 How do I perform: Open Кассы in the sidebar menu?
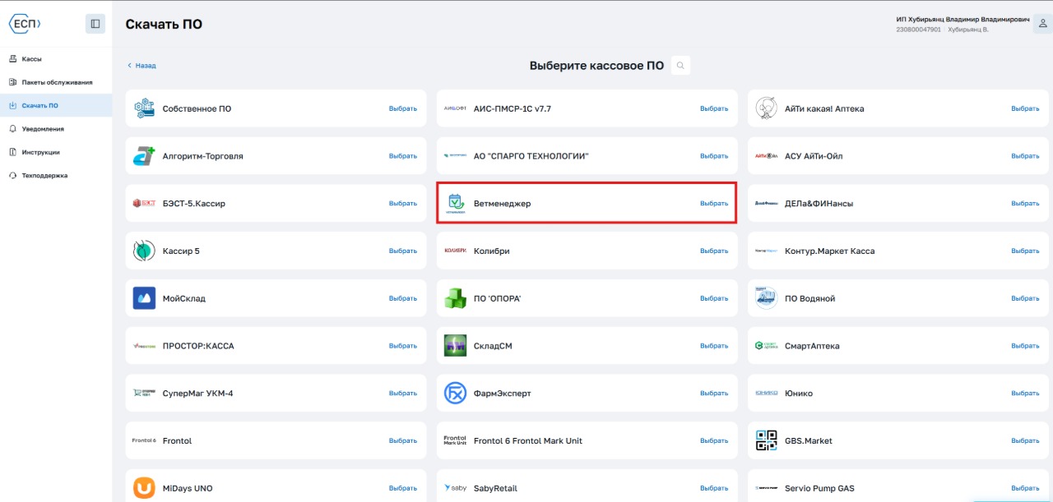(x=31, y=59)
